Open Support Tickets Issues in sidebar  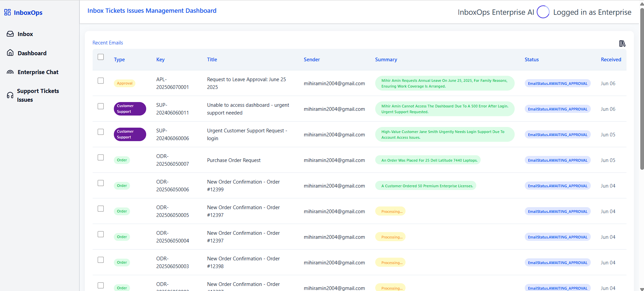click(38, 95)
